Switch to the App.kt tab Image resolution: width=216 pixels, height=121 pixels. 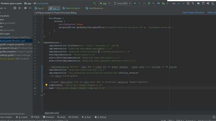(40, 8)
